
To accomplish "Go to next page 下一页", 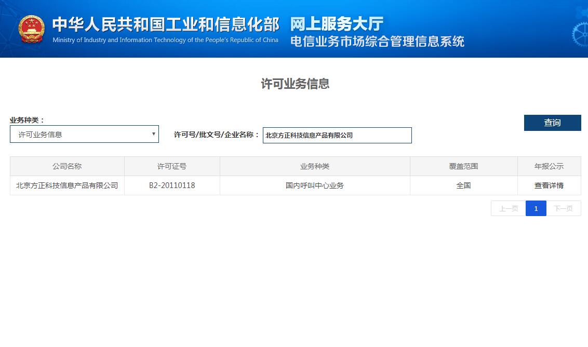I will 564,208.
